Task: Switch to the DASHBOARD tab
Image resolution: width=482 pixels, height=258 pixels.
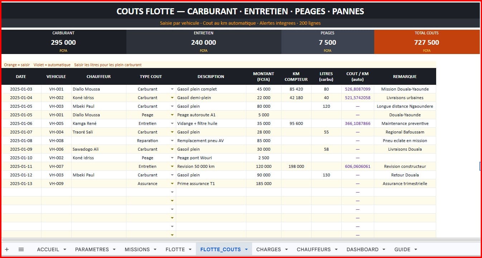Action: (x=362, y=249)
